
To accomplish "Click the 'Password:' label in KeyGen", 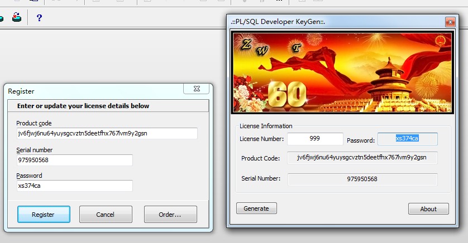I will (361, 140).
